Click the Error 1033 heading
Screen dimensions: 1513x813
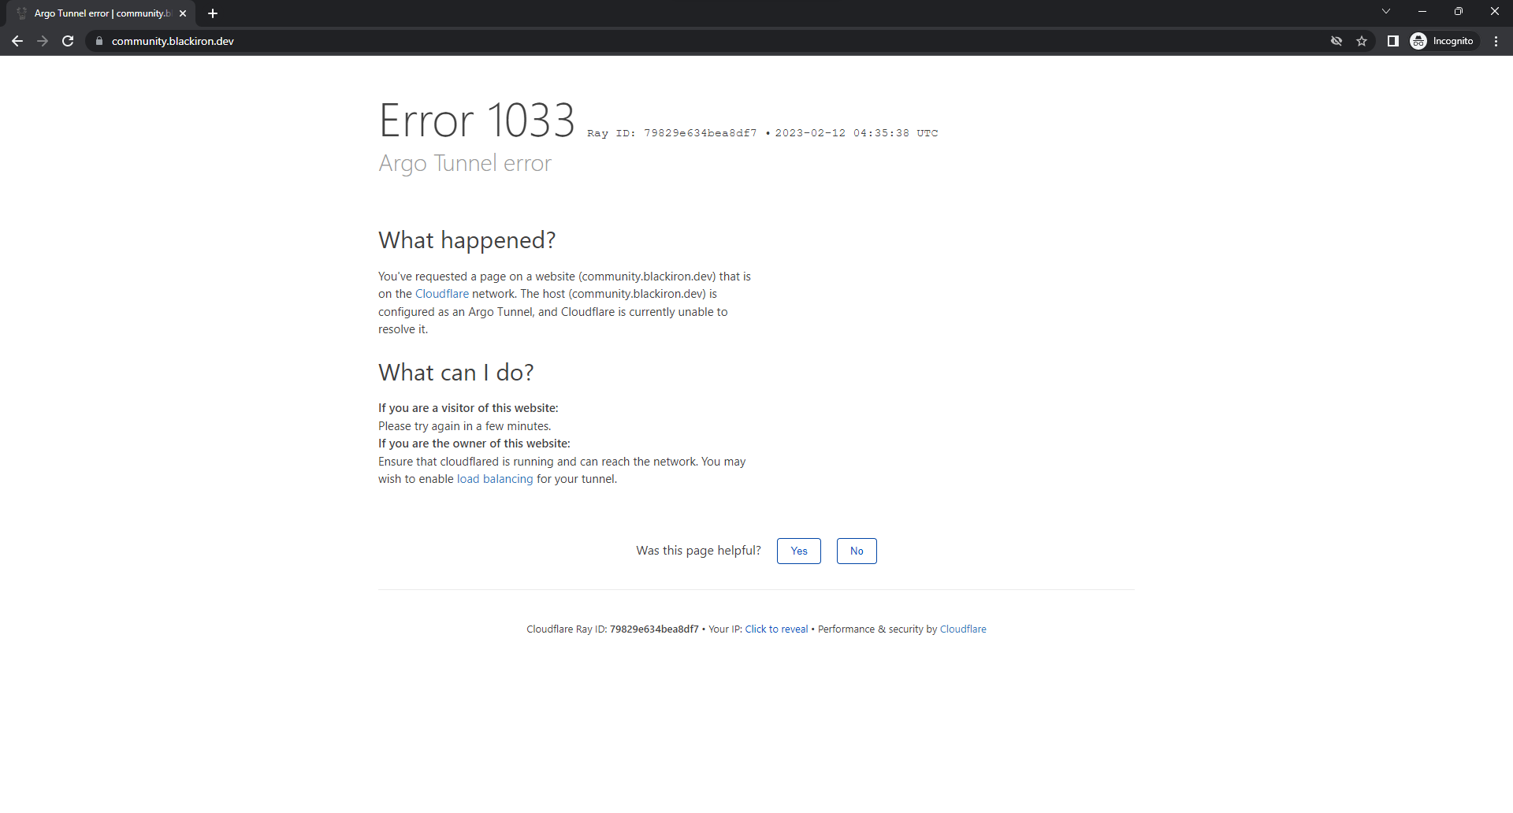tap(477, 121)
